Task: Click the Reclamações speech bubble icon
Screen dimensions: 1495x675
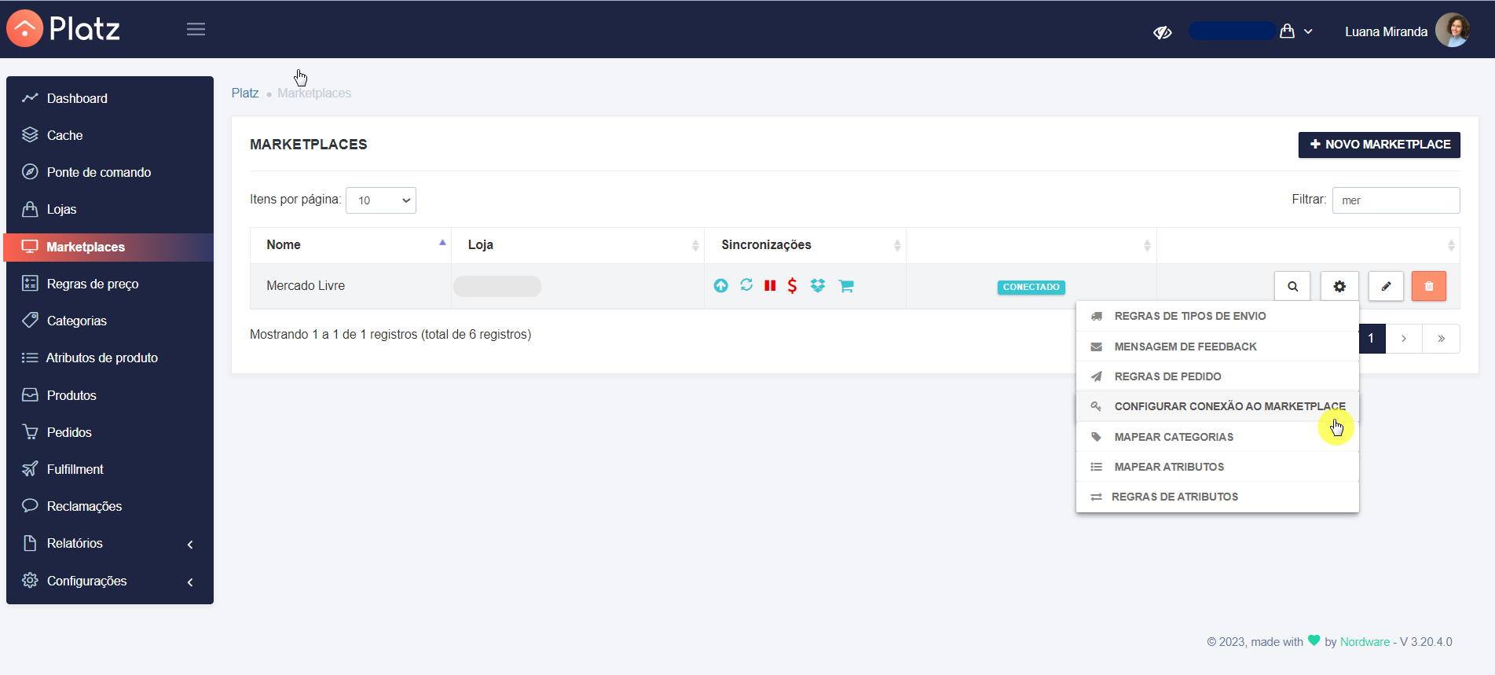Action: point(30,506)
